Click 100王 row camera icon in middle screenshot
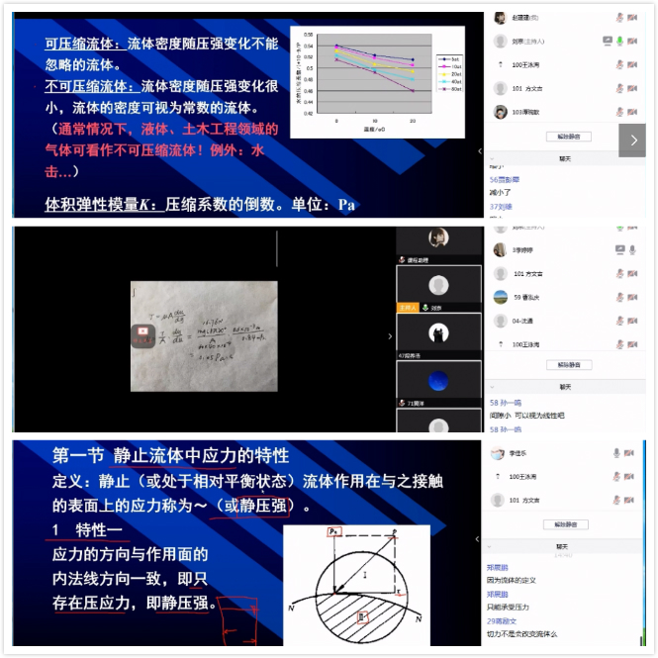Screen dimensions: 658x658 (632, 344)
